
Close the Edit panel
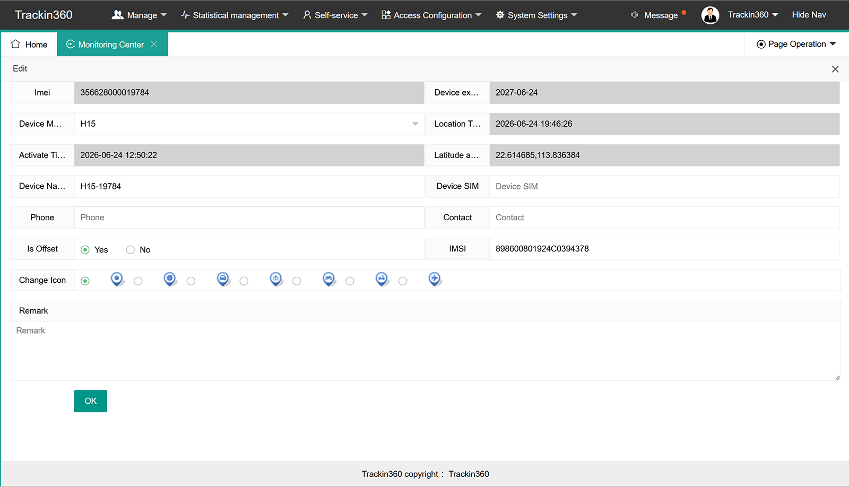(x=835, y=69)
